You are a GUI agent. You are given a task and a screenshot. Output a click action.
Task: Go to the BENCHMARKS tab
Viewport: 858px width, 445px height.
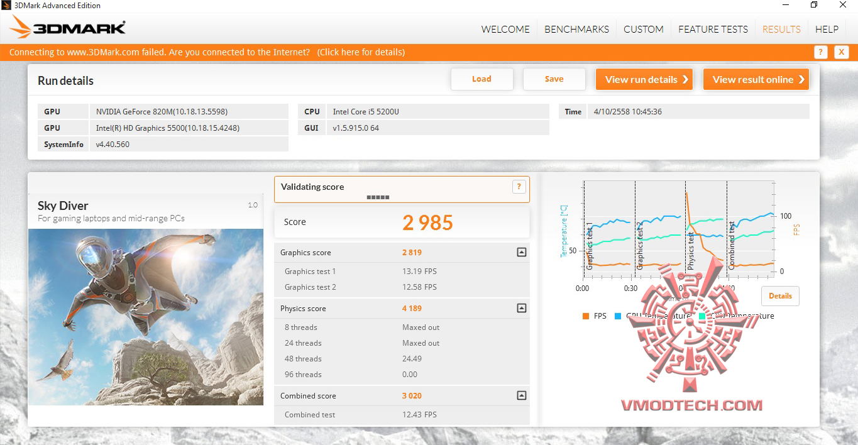[576, 29]
